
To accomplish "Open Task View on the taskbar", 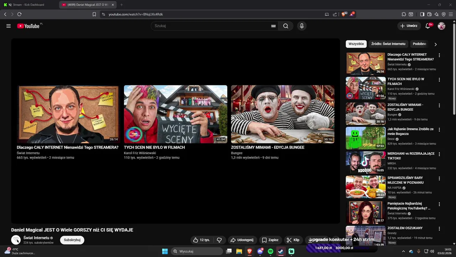I will [x=229, y=251].
